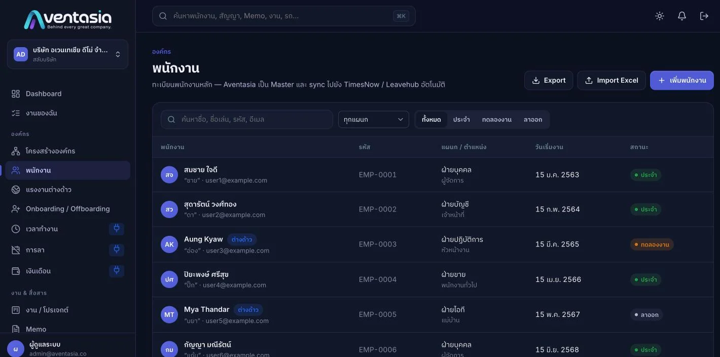Click the สถานะ column header
720x357 pixels.
pyautogui.click(x=639, y=147)
